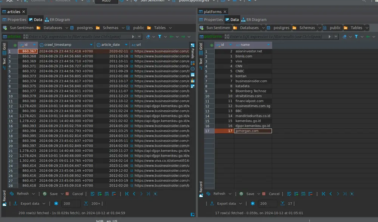Click row count icon in platforms panel
Image resolution: width=378 pixels, height=222 pixels.
[282, 204]
